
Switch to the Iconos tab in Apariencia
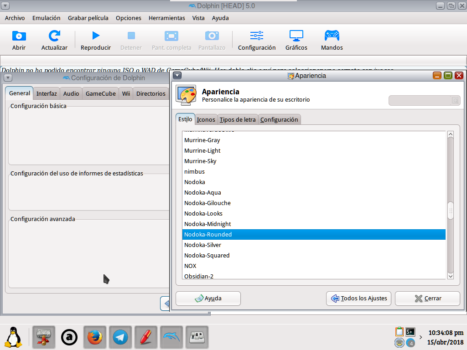[x=206, y=120]
